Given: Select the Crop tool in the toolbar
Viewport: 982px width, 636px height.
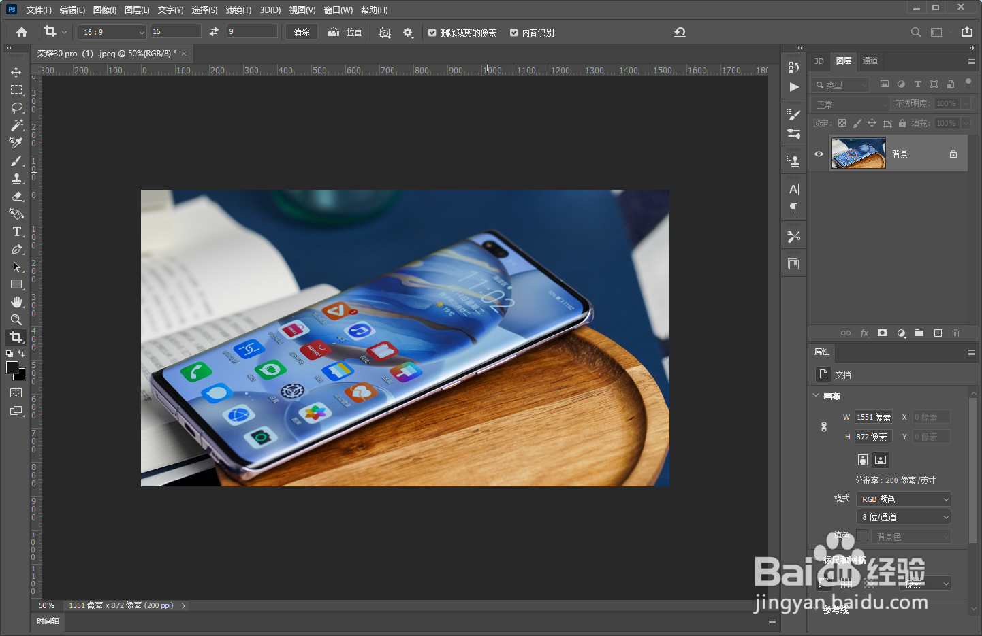Looking at the screenshot, I should [x=16, y=337].
